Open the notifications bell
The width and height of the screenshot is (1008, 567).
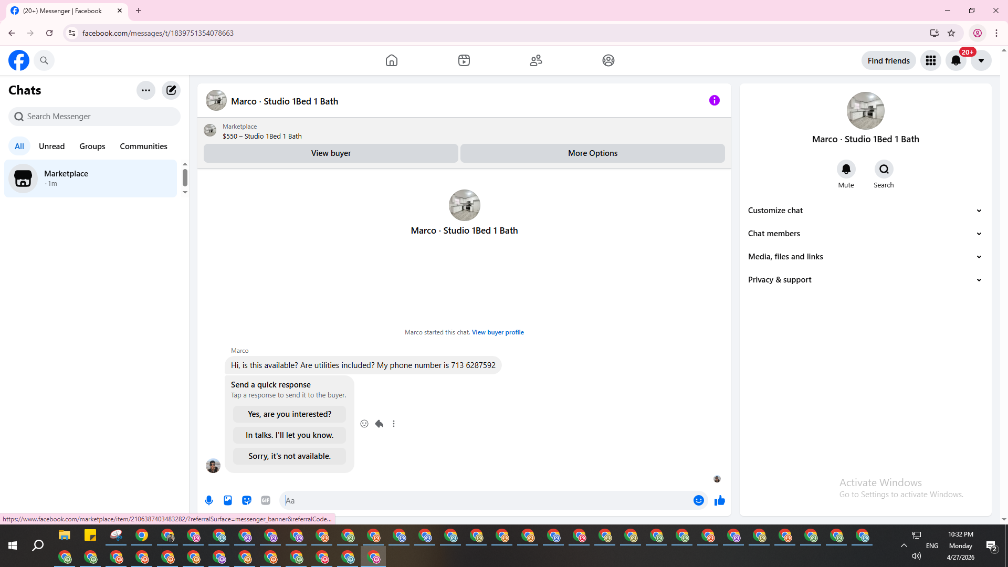point(956,60)
